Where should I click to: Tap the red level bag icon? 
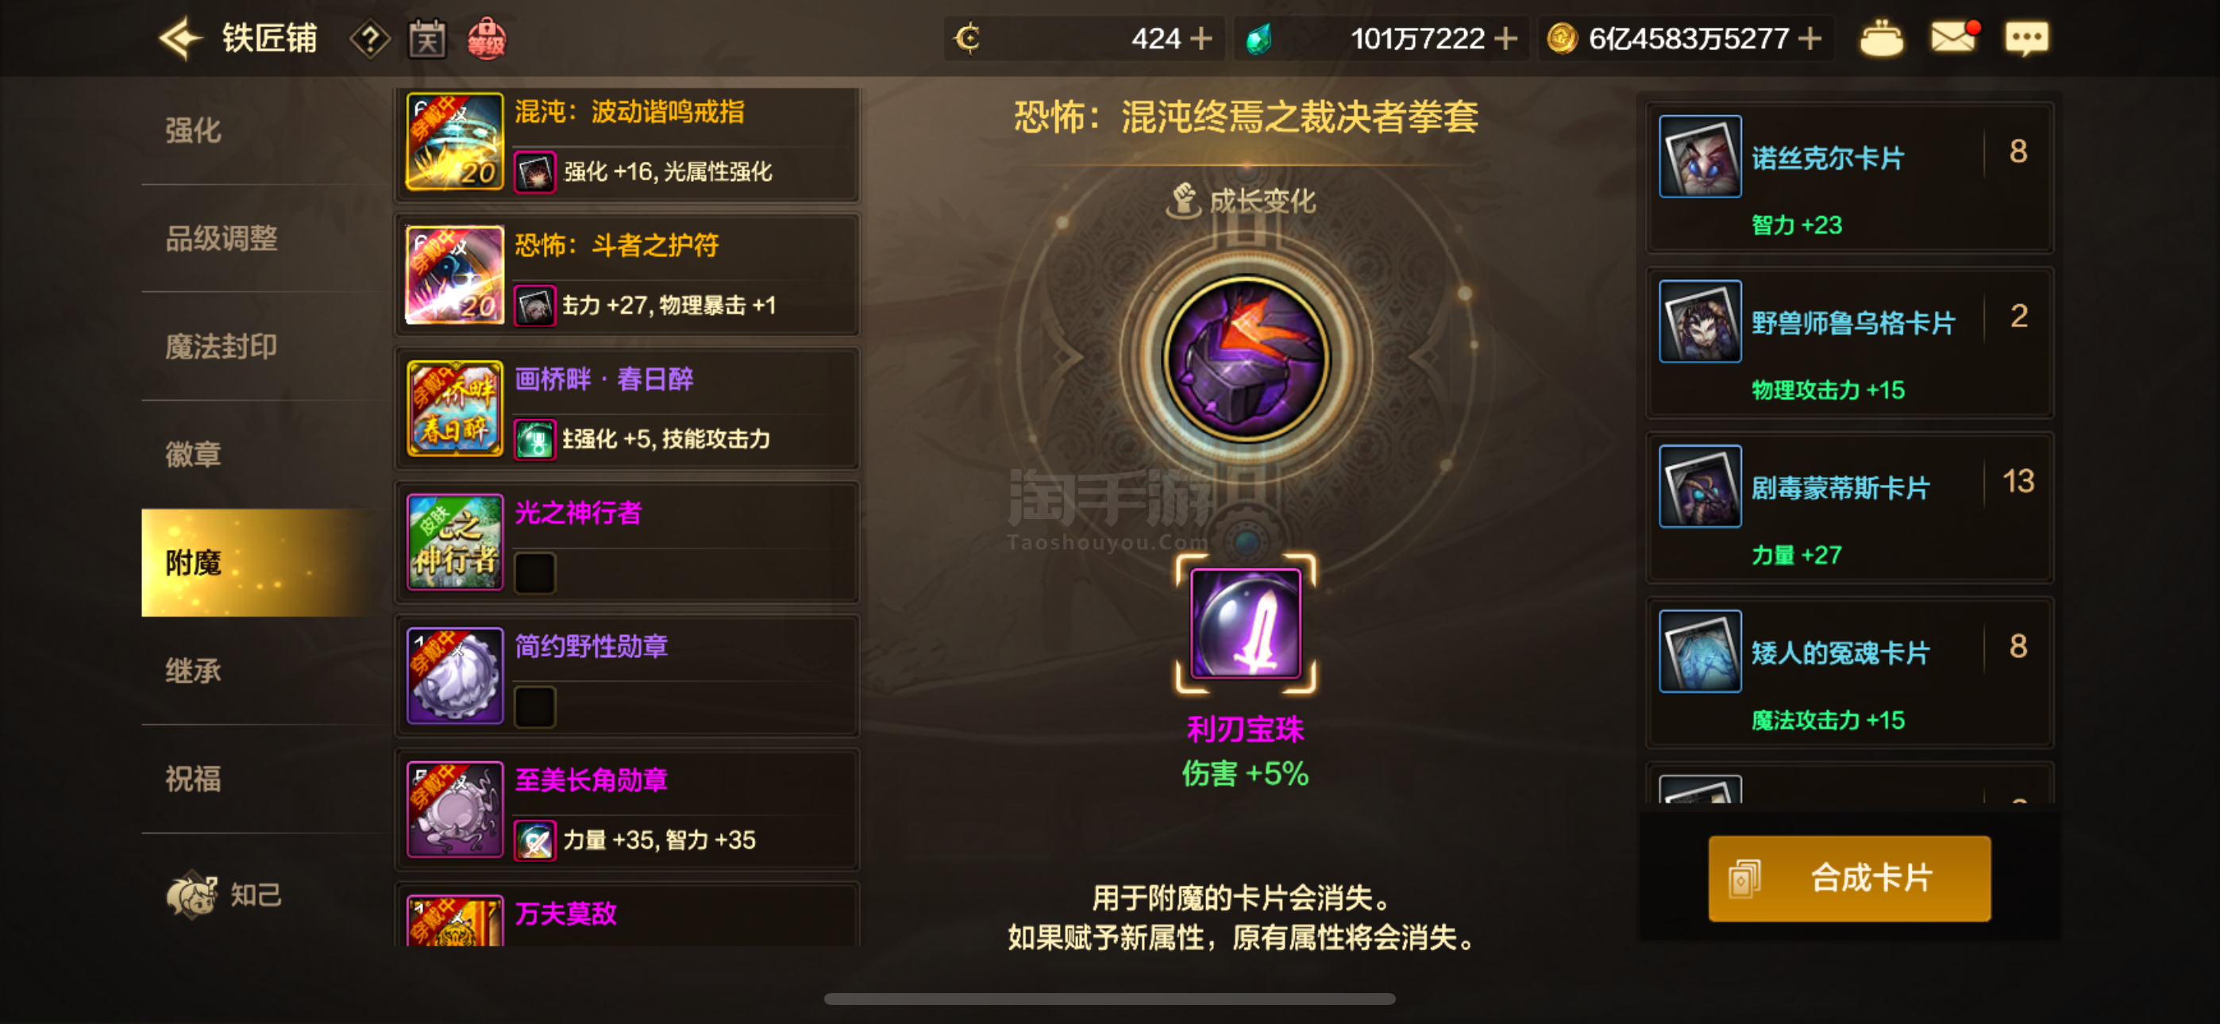(487, 39)
